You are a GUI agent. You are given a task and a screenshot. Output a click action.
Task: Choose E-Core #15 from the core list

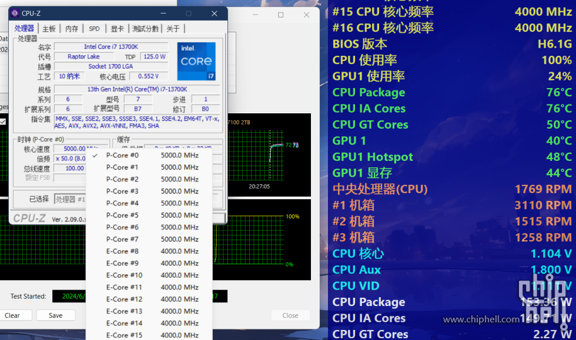point(149,335)
